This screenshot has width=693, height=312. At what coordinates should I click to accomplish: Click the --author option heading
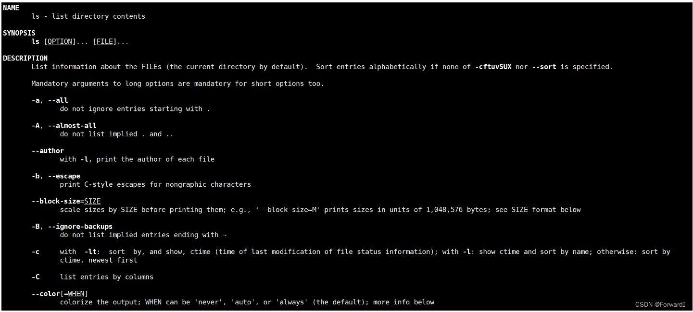coord(48,151)
